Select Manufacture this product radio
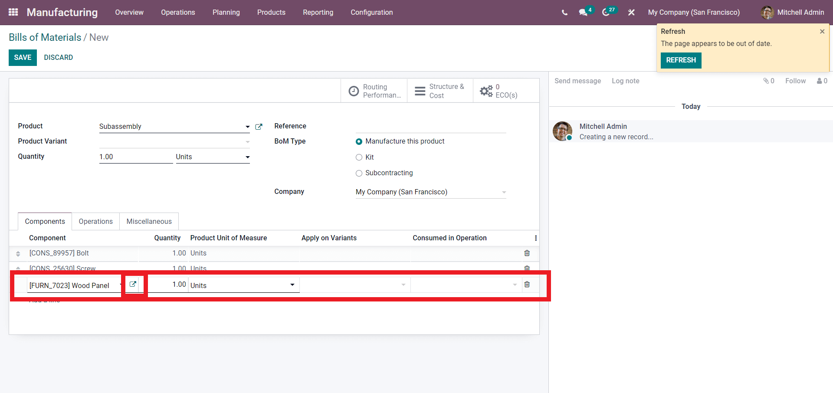Image resolution: width=833 pixels, height=393 pixels. [359, 141]
